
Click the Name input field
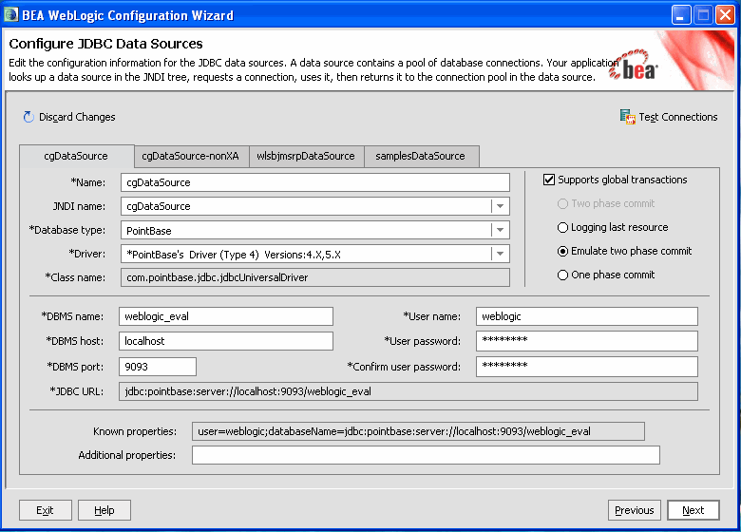(315, 182)
